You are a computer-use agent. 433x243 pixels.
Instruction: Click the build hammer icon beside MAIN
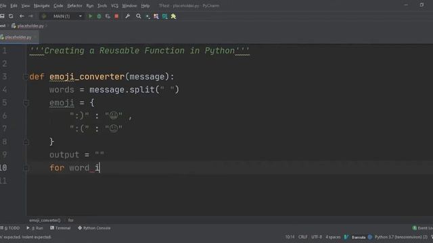click(x=43, y=16)
